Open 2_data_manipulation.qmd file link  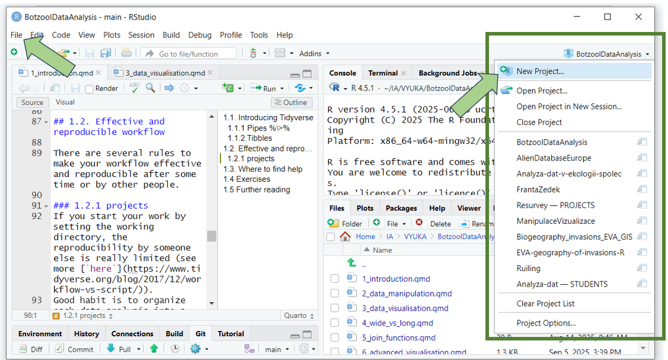pyautogui.click(x=407, y=294)
